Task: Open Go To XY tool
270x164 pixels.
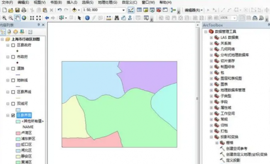Action: (x=130, y=18)
